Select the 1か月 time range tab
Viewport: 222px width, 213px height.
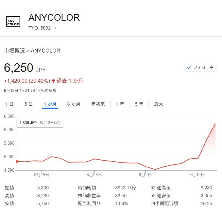(50, 104)
